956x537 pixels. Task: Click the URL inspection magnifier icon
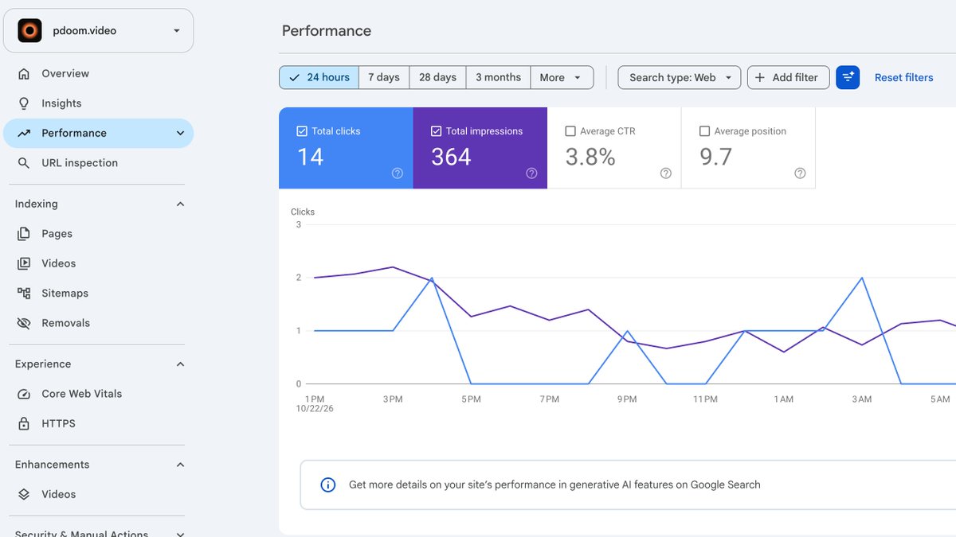pos(24,163)
